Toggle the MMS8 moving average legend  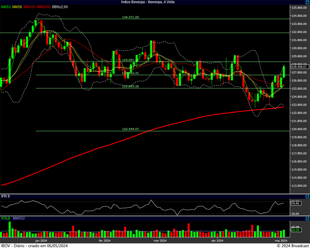[x=17, y=7]
